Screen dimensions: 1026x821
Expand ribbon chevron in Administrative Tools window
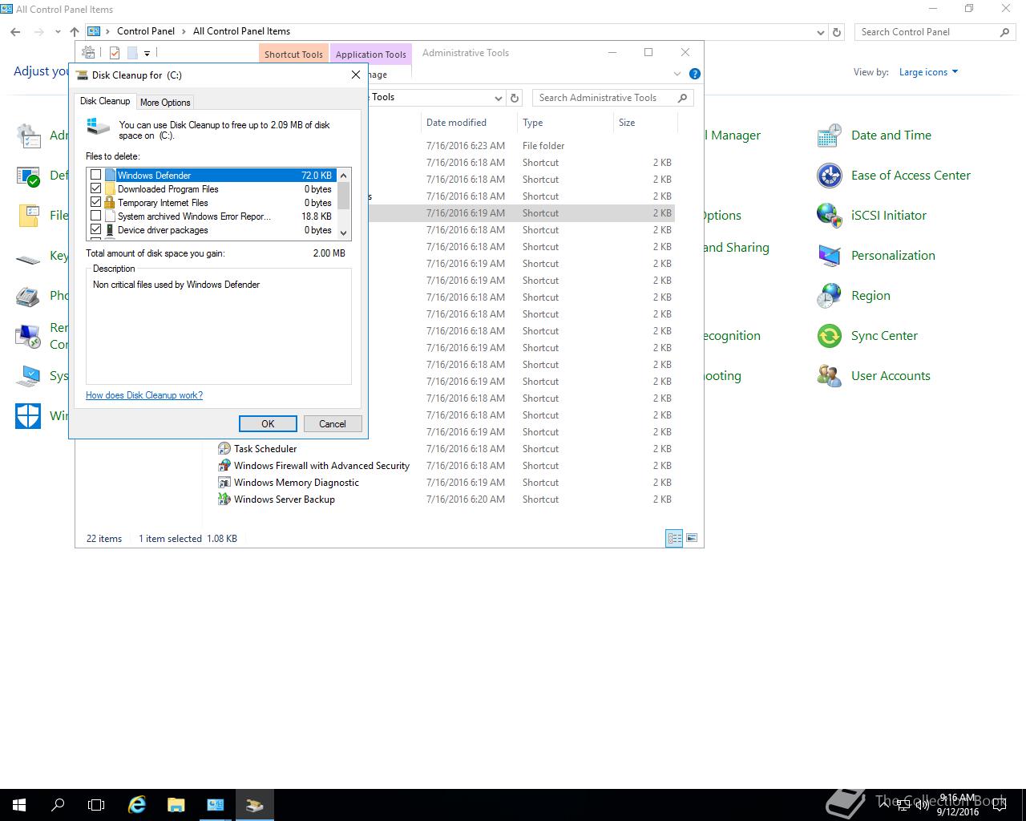coord(677,74)
